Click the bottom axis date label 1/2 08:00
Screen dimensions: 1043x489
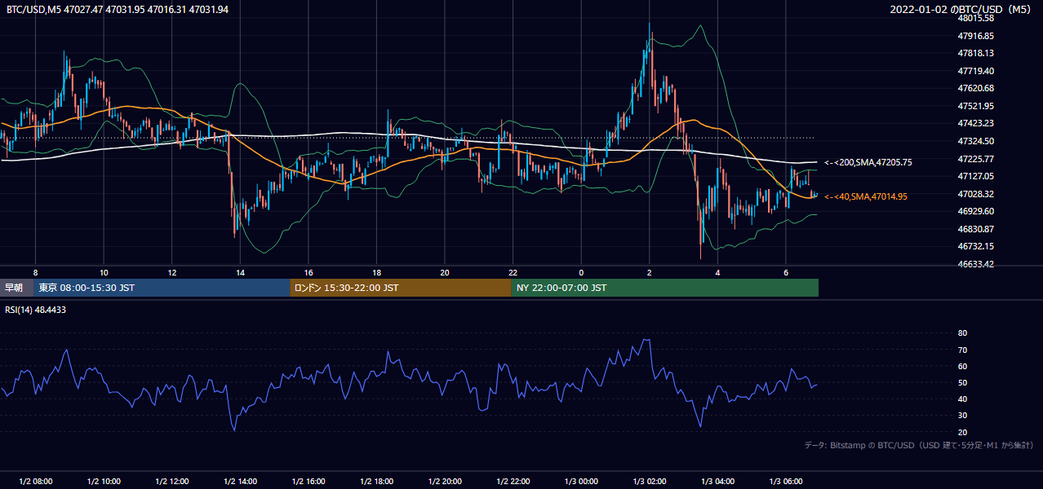[36, 481]
